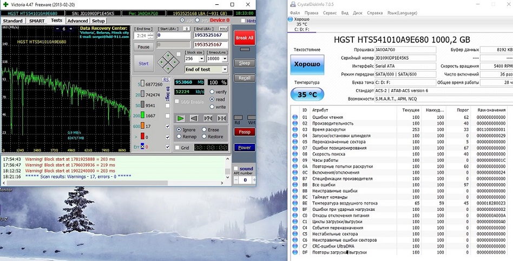Click the Start button in Victoria
Screen dimensions: 513x261
[x=143, y=64]
